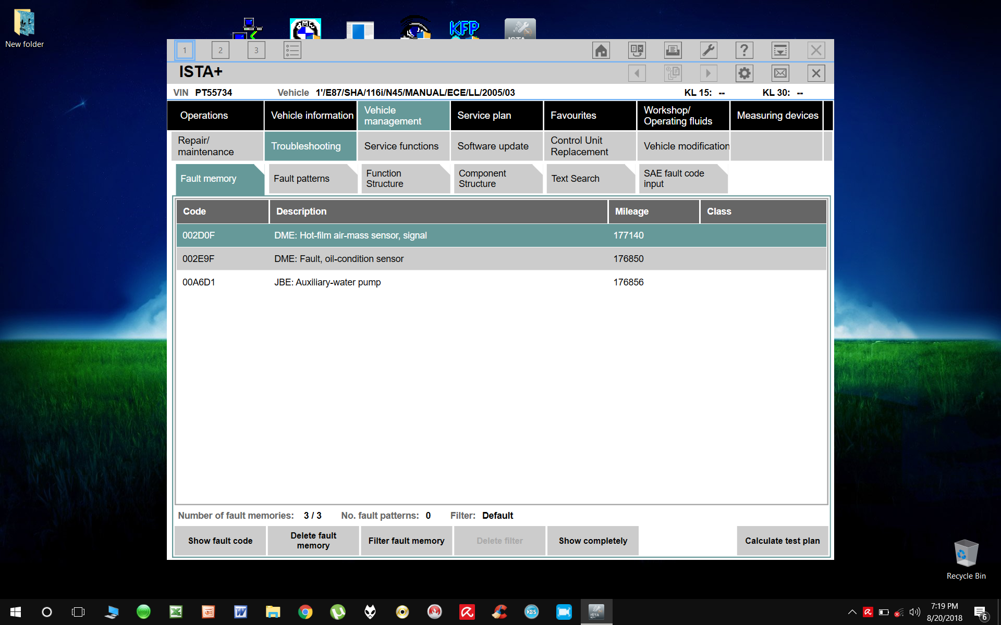Click the minimize-to-tray dropdown icon
This screenshot has height=625, width=1001.
click(x=780, y=51)
